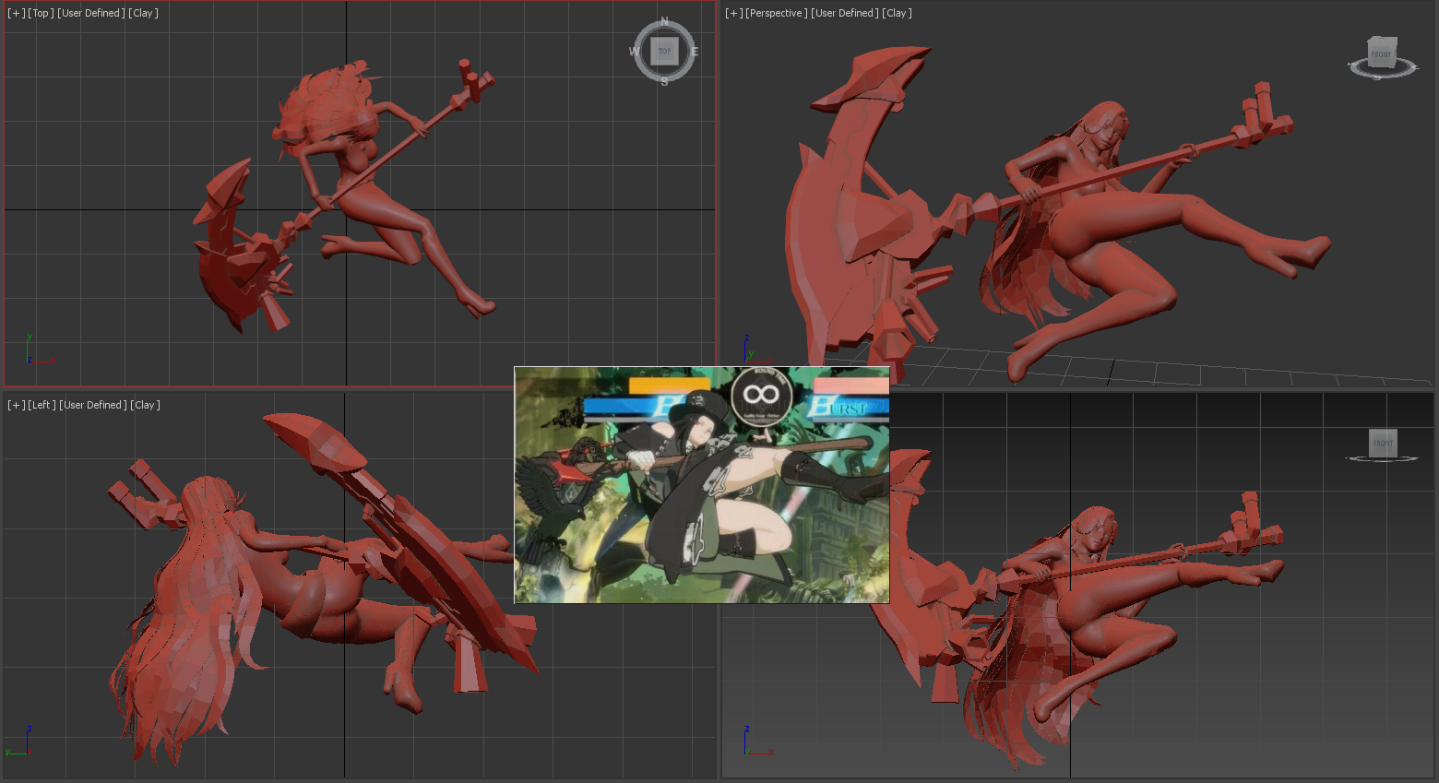Open [User Defined] menu in Perspective viewport

pos(845,13)
